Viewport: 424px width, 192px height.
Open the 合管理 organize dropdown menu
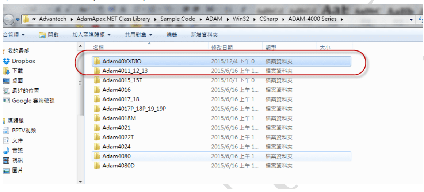click(x=14, y=35)
